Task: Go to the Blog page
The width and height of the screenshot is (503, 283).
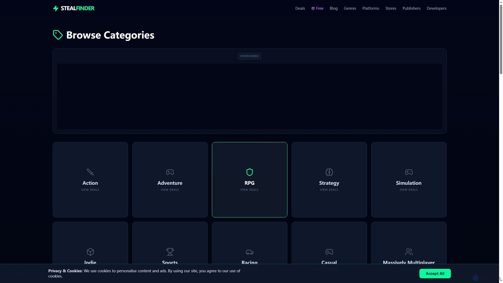Action: tap(334, 8)
